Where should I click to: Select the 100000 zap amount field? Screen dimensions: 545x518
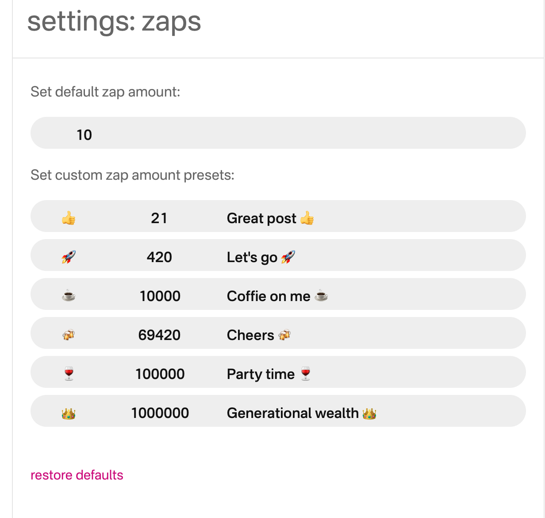160,374
